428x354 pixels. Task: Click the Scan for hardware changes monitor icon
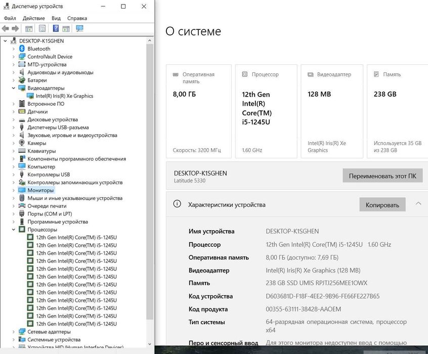(79, 28)
